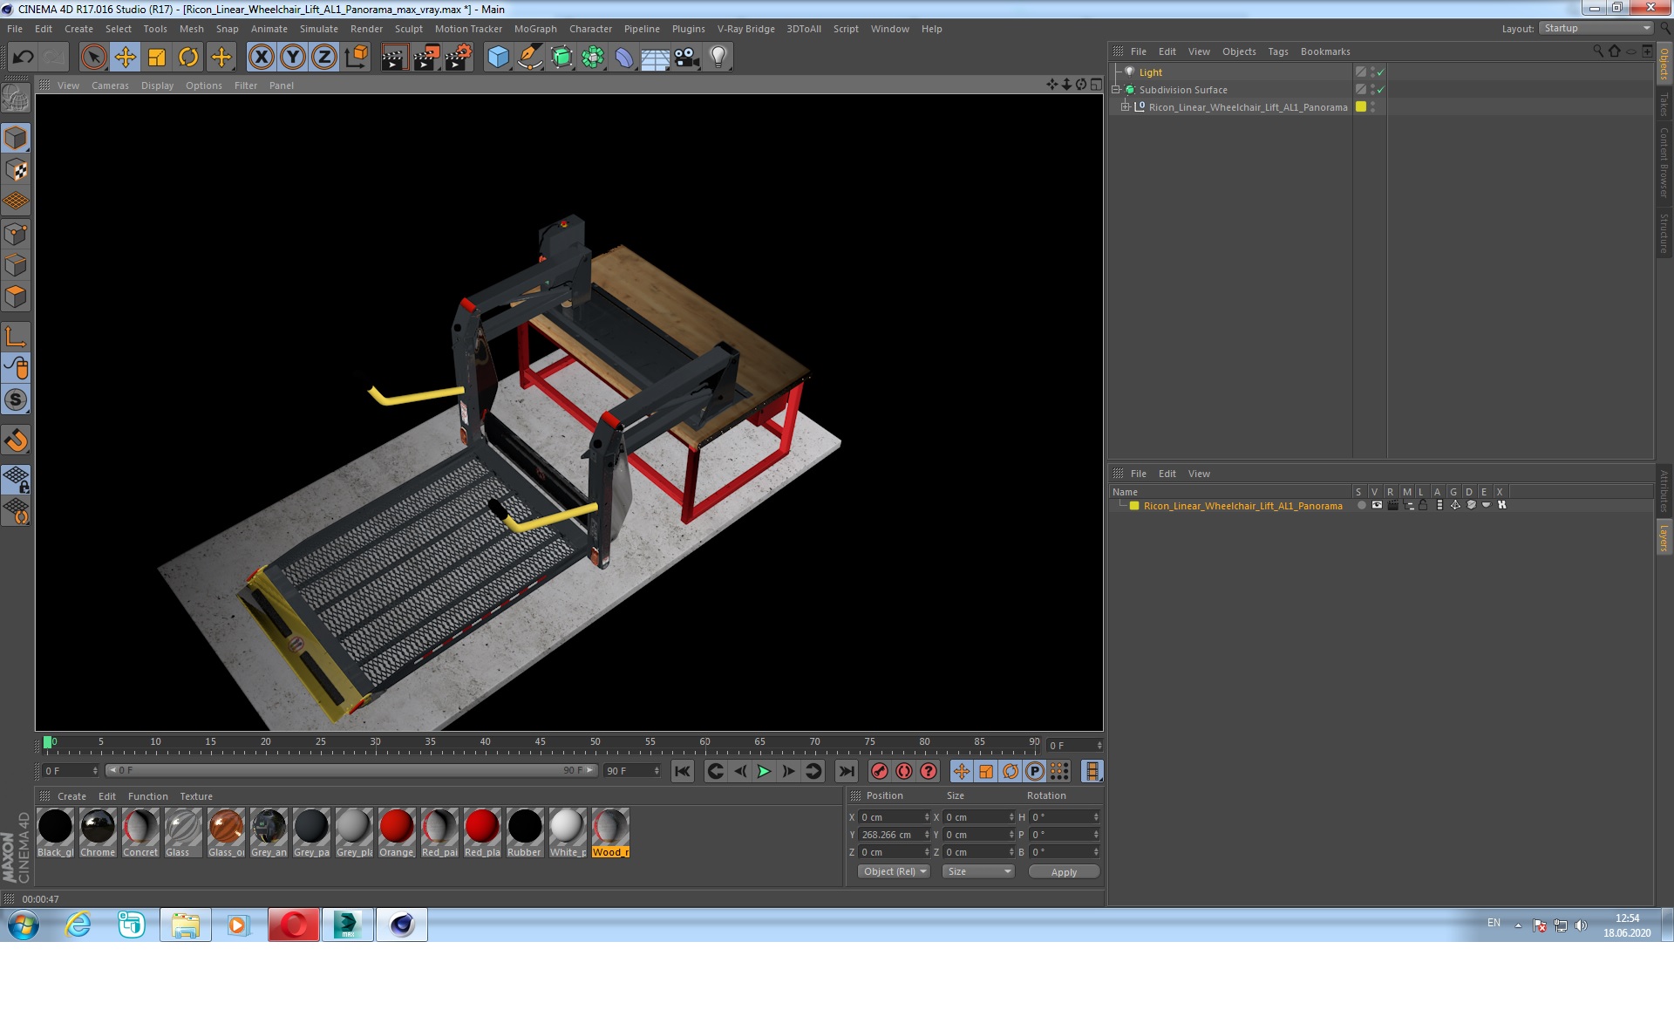Open viewport Cameras menu
The image size is (1674, 1010).
[x=110, y=85]
